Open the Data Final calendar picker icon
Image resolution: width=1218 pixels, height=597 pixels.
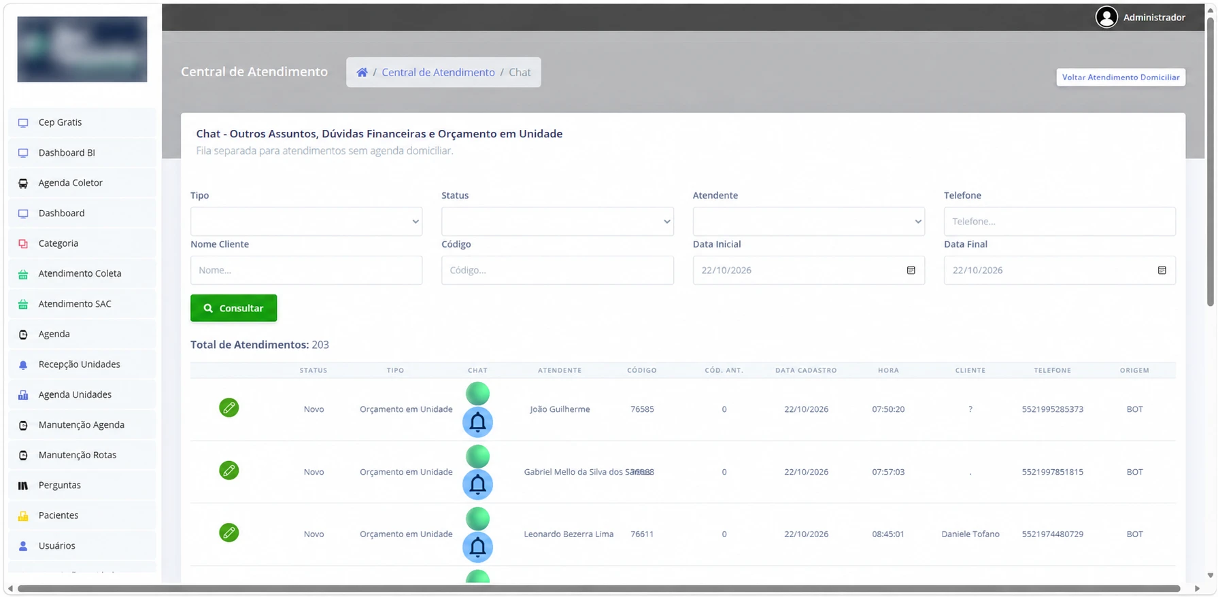click(1162, 270)
